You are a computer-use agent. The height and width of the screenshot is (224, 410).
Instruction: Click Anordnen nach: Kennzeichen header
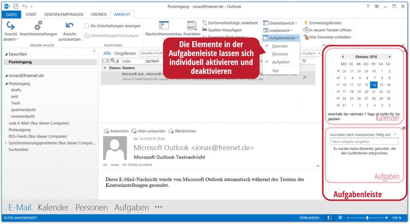tap(360, 135)
